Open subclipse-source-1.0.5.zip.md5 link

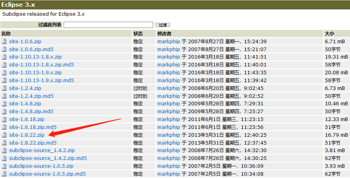tap(47, 174)
